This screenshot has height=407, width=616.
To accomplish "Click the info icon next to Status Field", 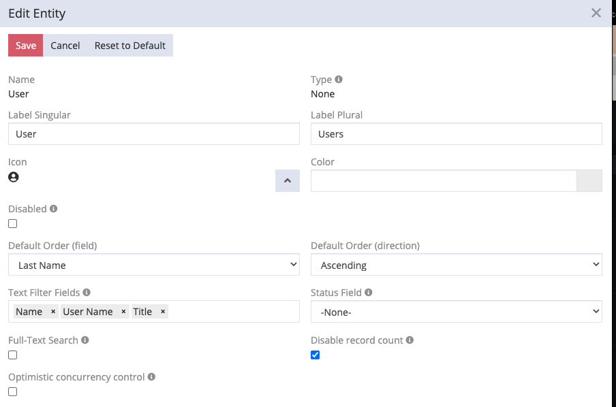I will [368, 292].
